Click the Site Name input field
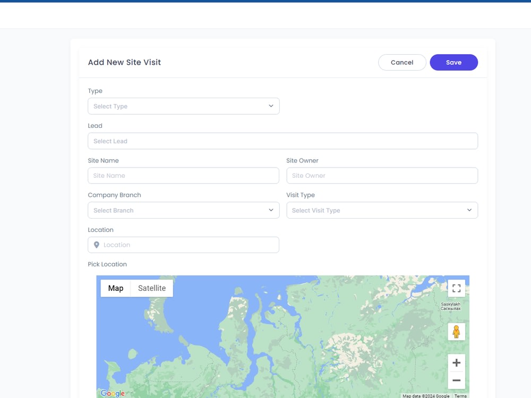Image resolution: width=531 pixels, height=398 pixels. 184,176
